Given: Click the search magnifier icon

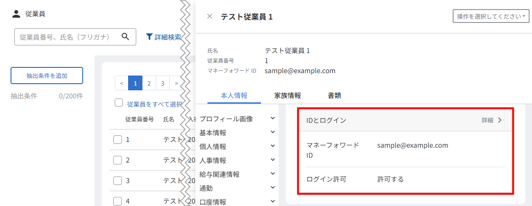Looking at the screenshot, I should 126,37.
